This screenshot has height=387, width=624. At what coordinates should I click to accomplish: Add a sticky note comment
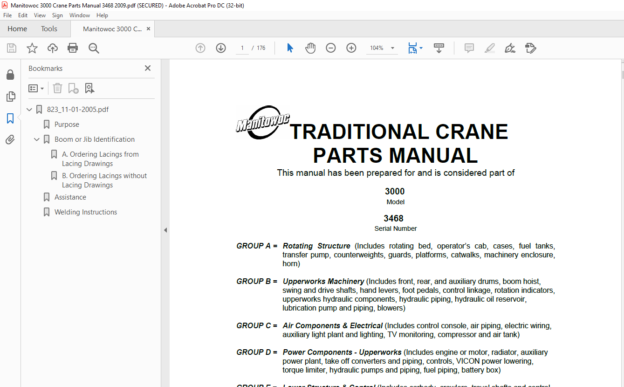tap(469, 48)
